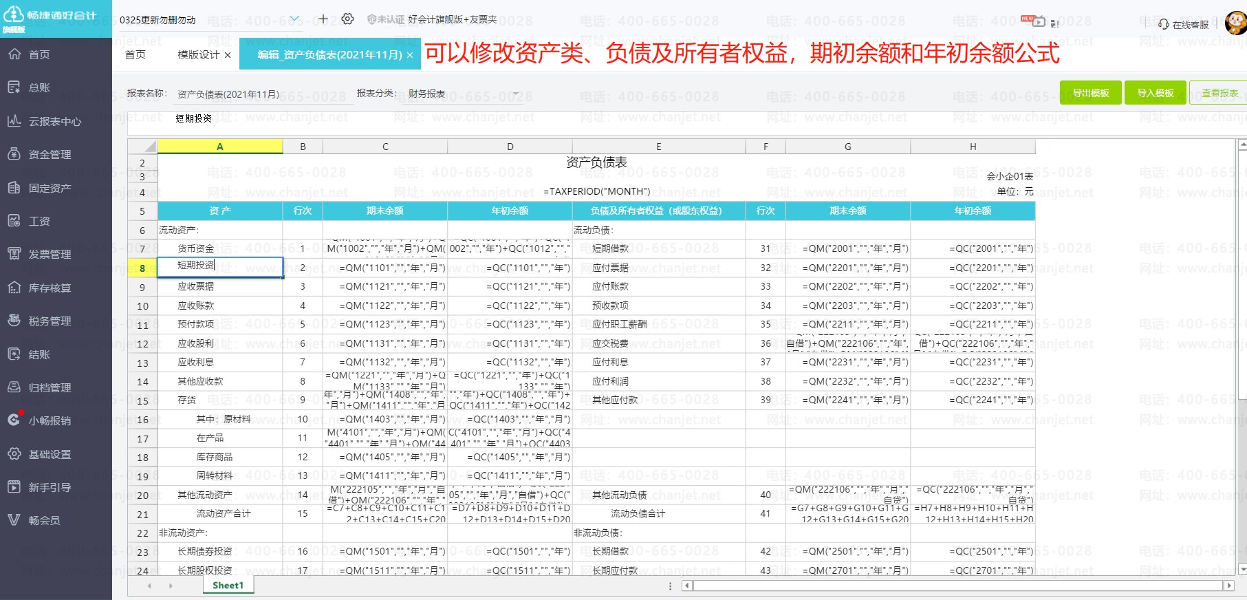The width and height of the screenshot is (1247, 600).
Task: Click the 导入模板 button
Action: pos(1155,93)
